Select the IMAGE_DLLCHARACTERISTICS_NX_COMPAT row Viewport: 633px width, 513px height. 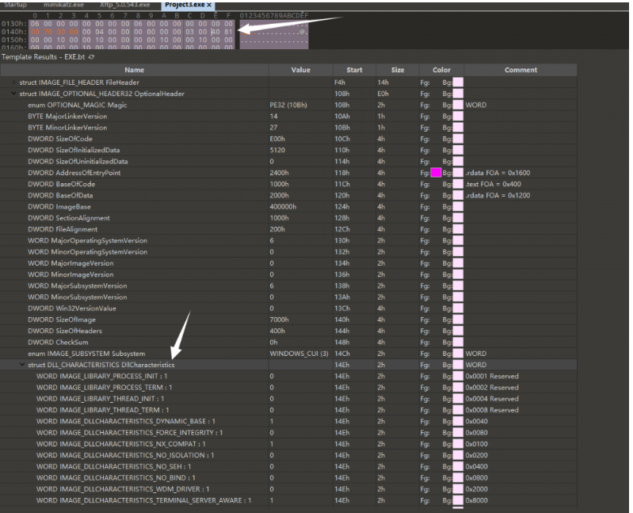pos(288,444)
